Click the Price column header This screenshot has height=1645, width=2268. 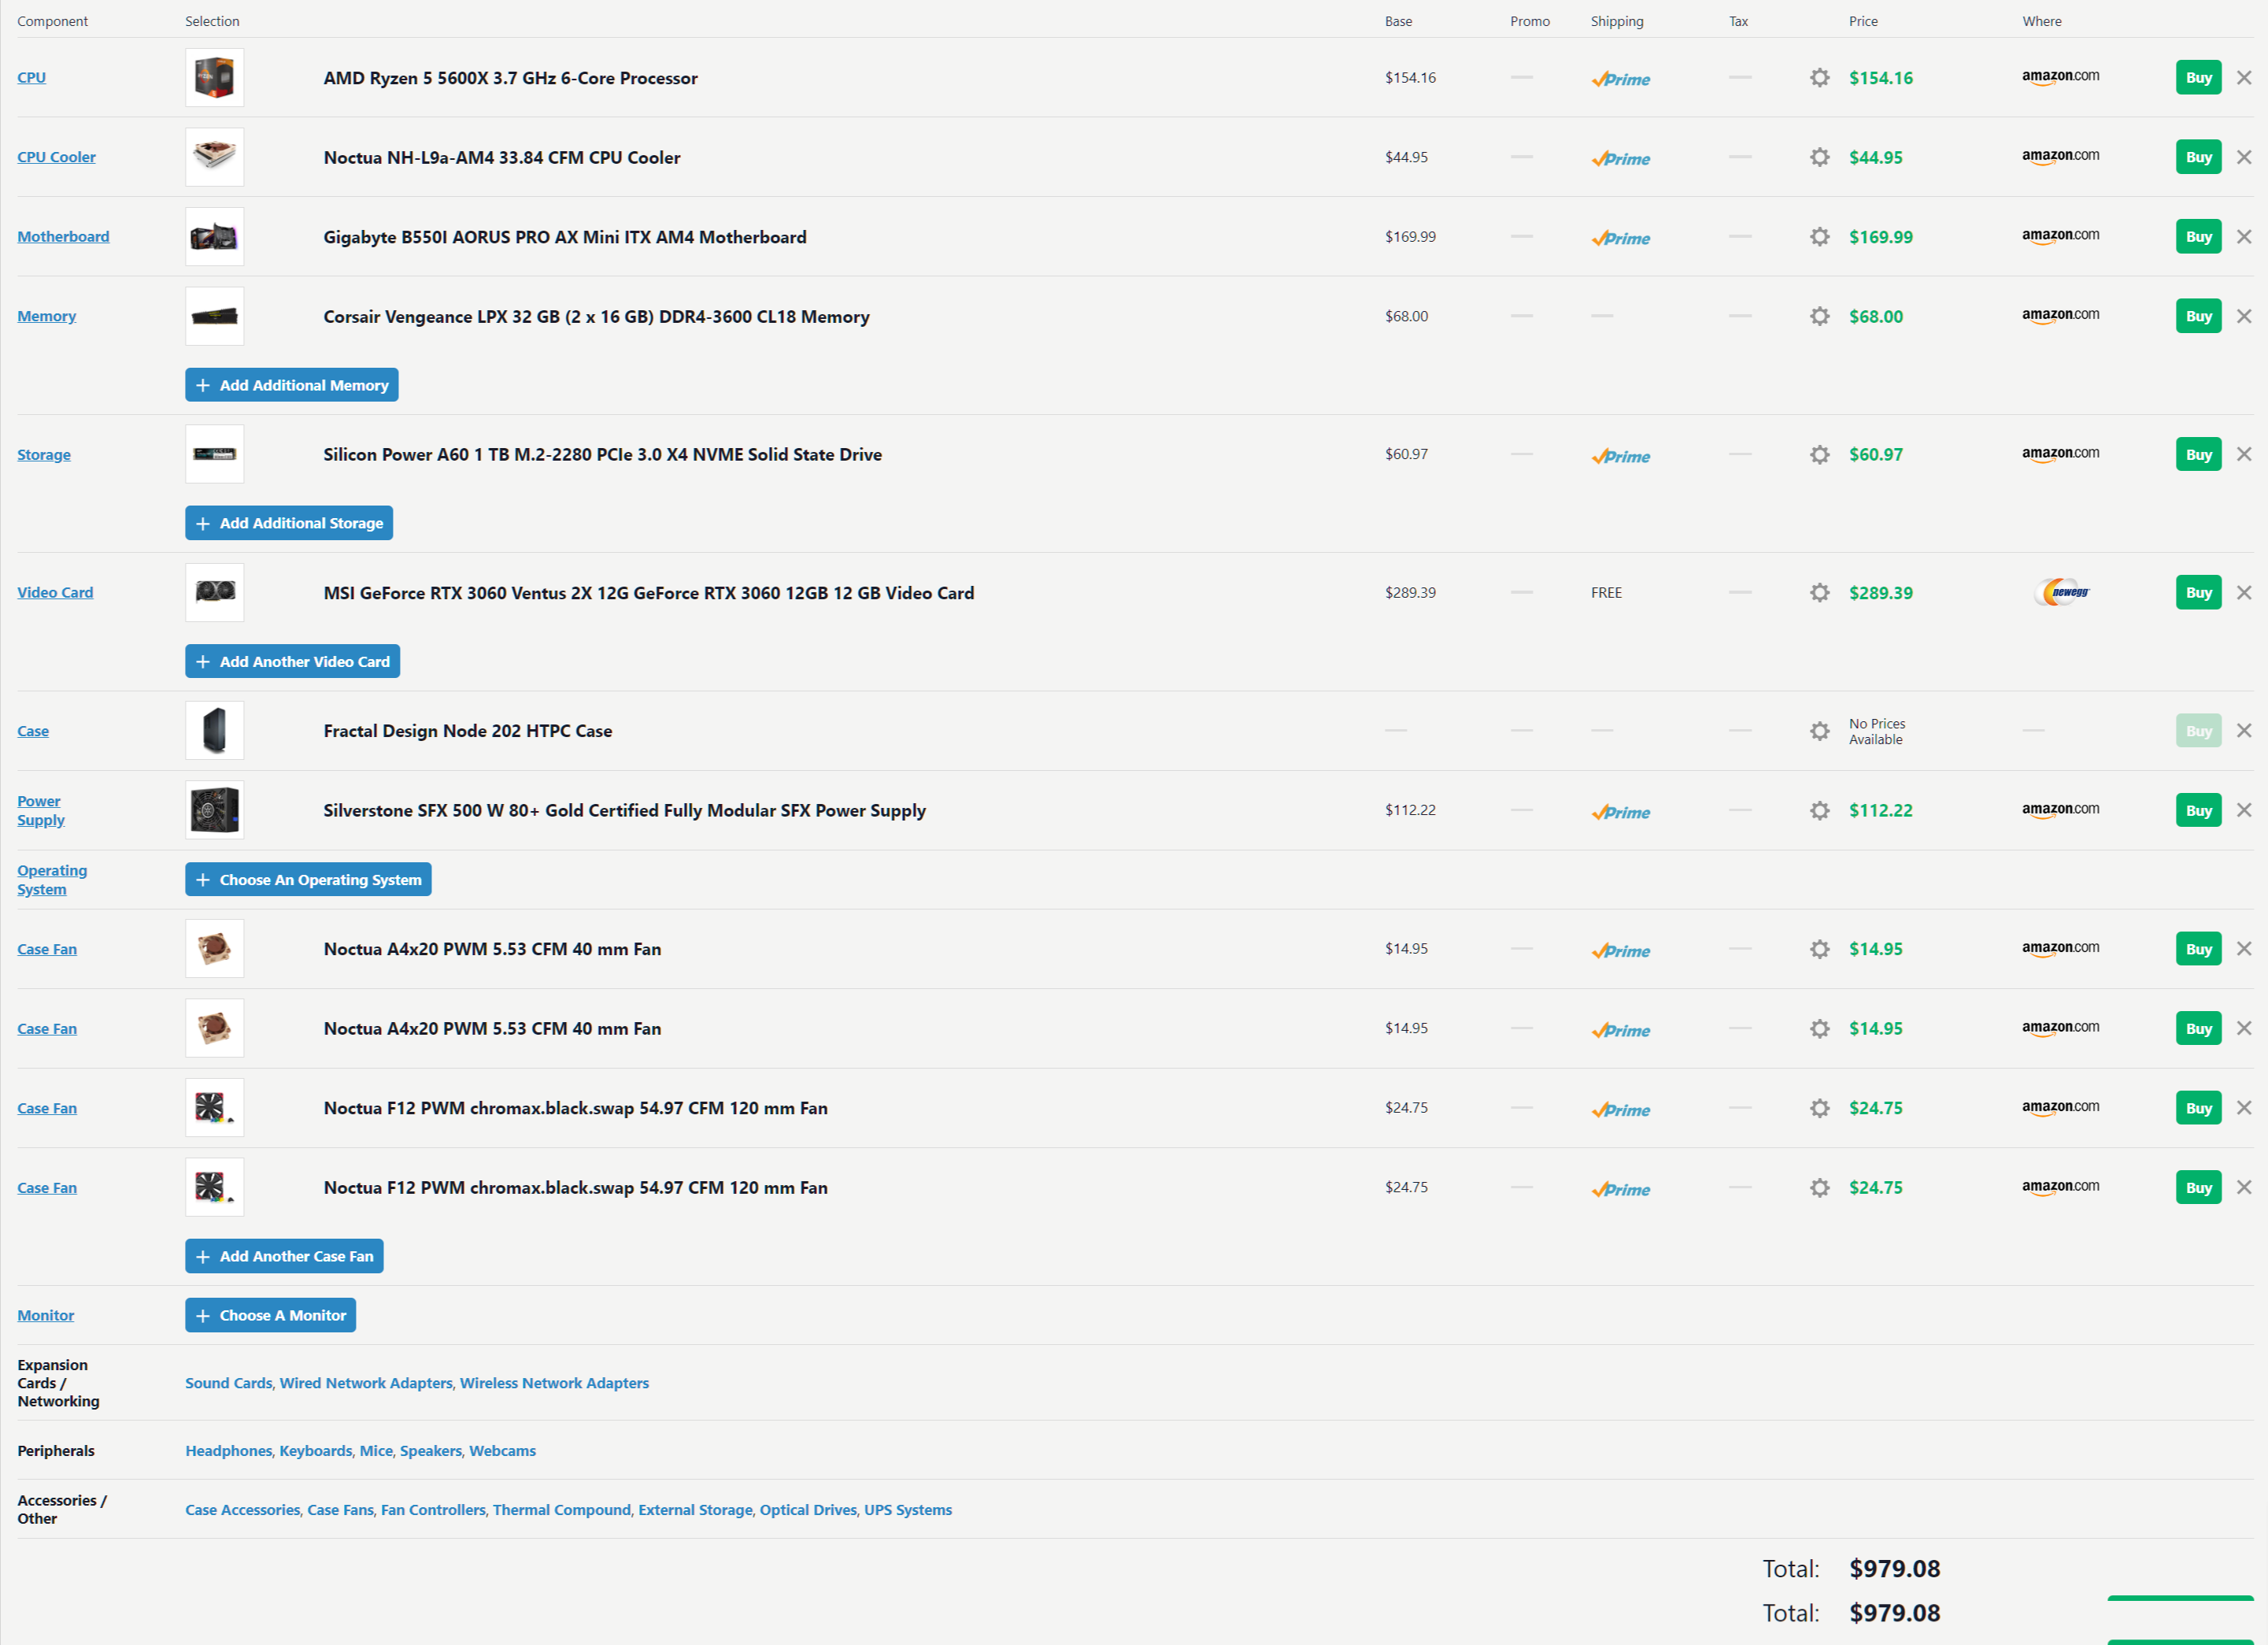[x=1864, y=21]
